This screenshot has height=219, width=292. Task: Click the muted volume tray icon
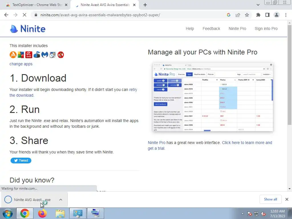coord(263,214)
